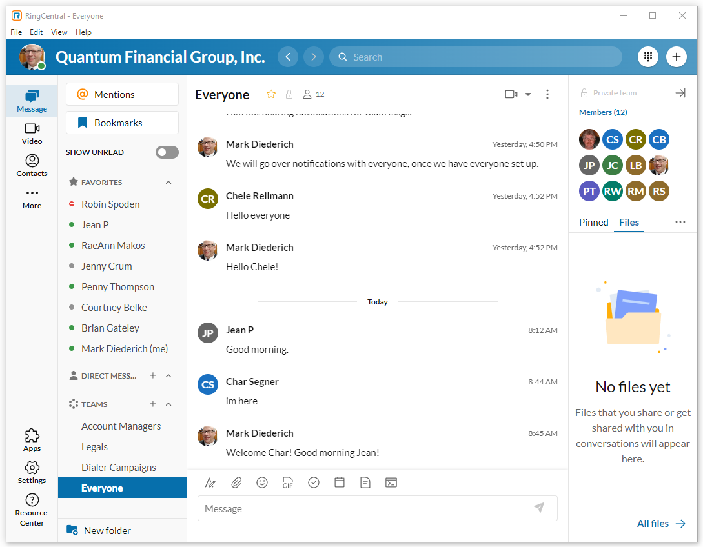Open the File menu
703x547 pixels.
click(16, 32)
